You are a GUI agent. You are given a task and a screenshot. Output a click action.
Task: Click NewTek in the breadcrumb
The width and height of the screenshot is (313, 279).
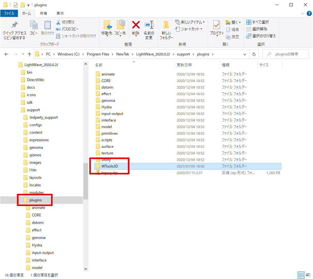pyautogui.click(x=123, y=54)
